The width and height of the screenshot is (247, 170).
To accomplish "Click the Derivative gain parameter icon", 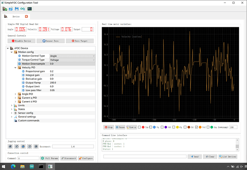I will point(23,79).
